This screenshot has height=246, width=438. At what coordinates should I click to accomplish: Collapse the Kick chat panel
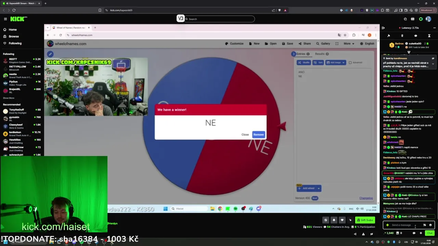click(x=383, y=28)
